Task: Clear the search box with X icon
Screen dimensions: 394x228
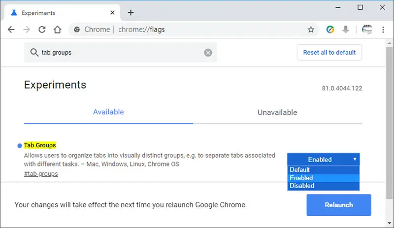Action: (208, 53)
